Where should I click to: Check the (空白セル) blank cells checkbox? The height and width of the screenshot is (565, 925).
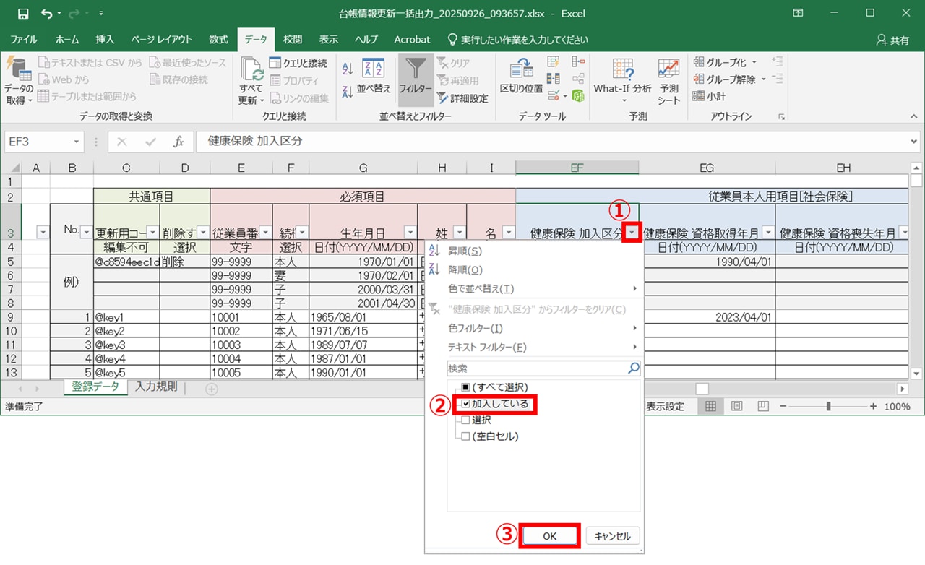466,436
